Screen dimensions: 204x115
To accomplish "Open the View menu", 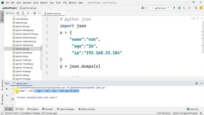I will tap(19, 3).
